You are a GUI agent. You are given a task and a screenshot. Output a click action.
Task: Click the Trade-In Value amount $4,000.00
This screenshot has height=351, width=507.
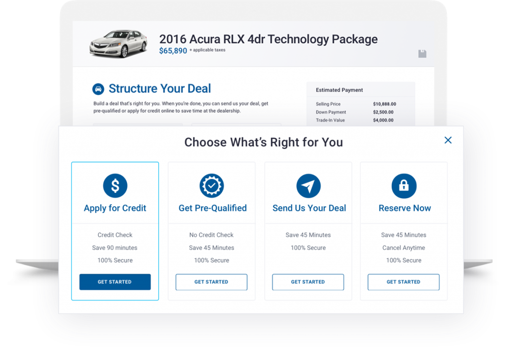[383, 120]
